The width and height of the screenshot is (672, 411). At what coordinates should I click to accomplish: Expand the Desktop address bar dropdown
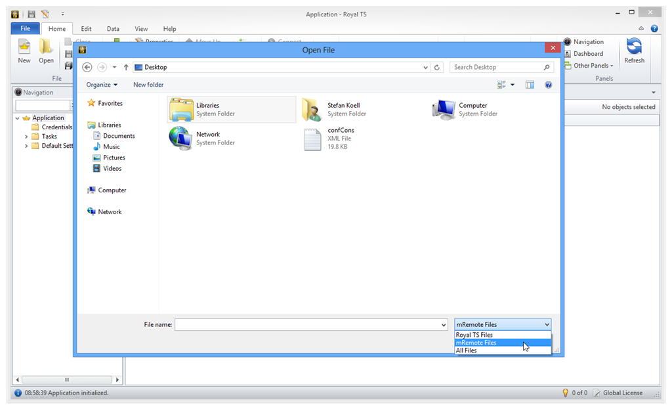425,67
